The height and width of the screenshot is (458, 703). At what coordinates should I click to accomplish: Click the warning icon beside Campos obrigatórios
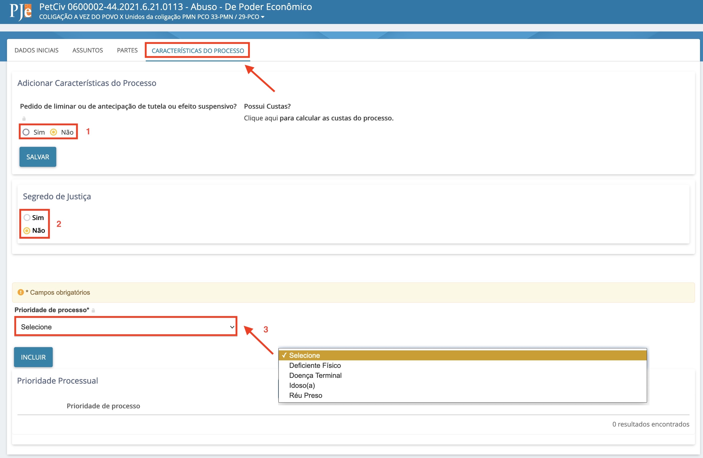[x=21, y=292]
